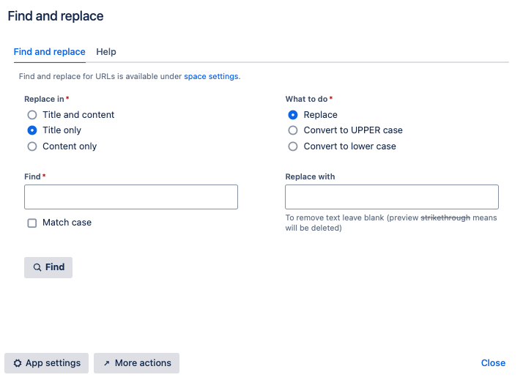Select the 'Title and content' radio option
The width and height of the screenshot is (523, 380).
point(32,115)
